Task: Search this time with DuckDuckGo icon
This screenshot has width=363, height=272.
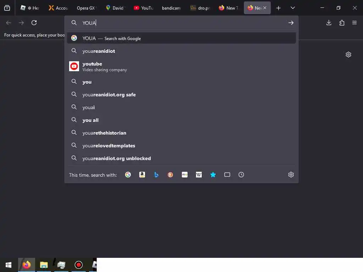Action: click(x=170, y=175)
